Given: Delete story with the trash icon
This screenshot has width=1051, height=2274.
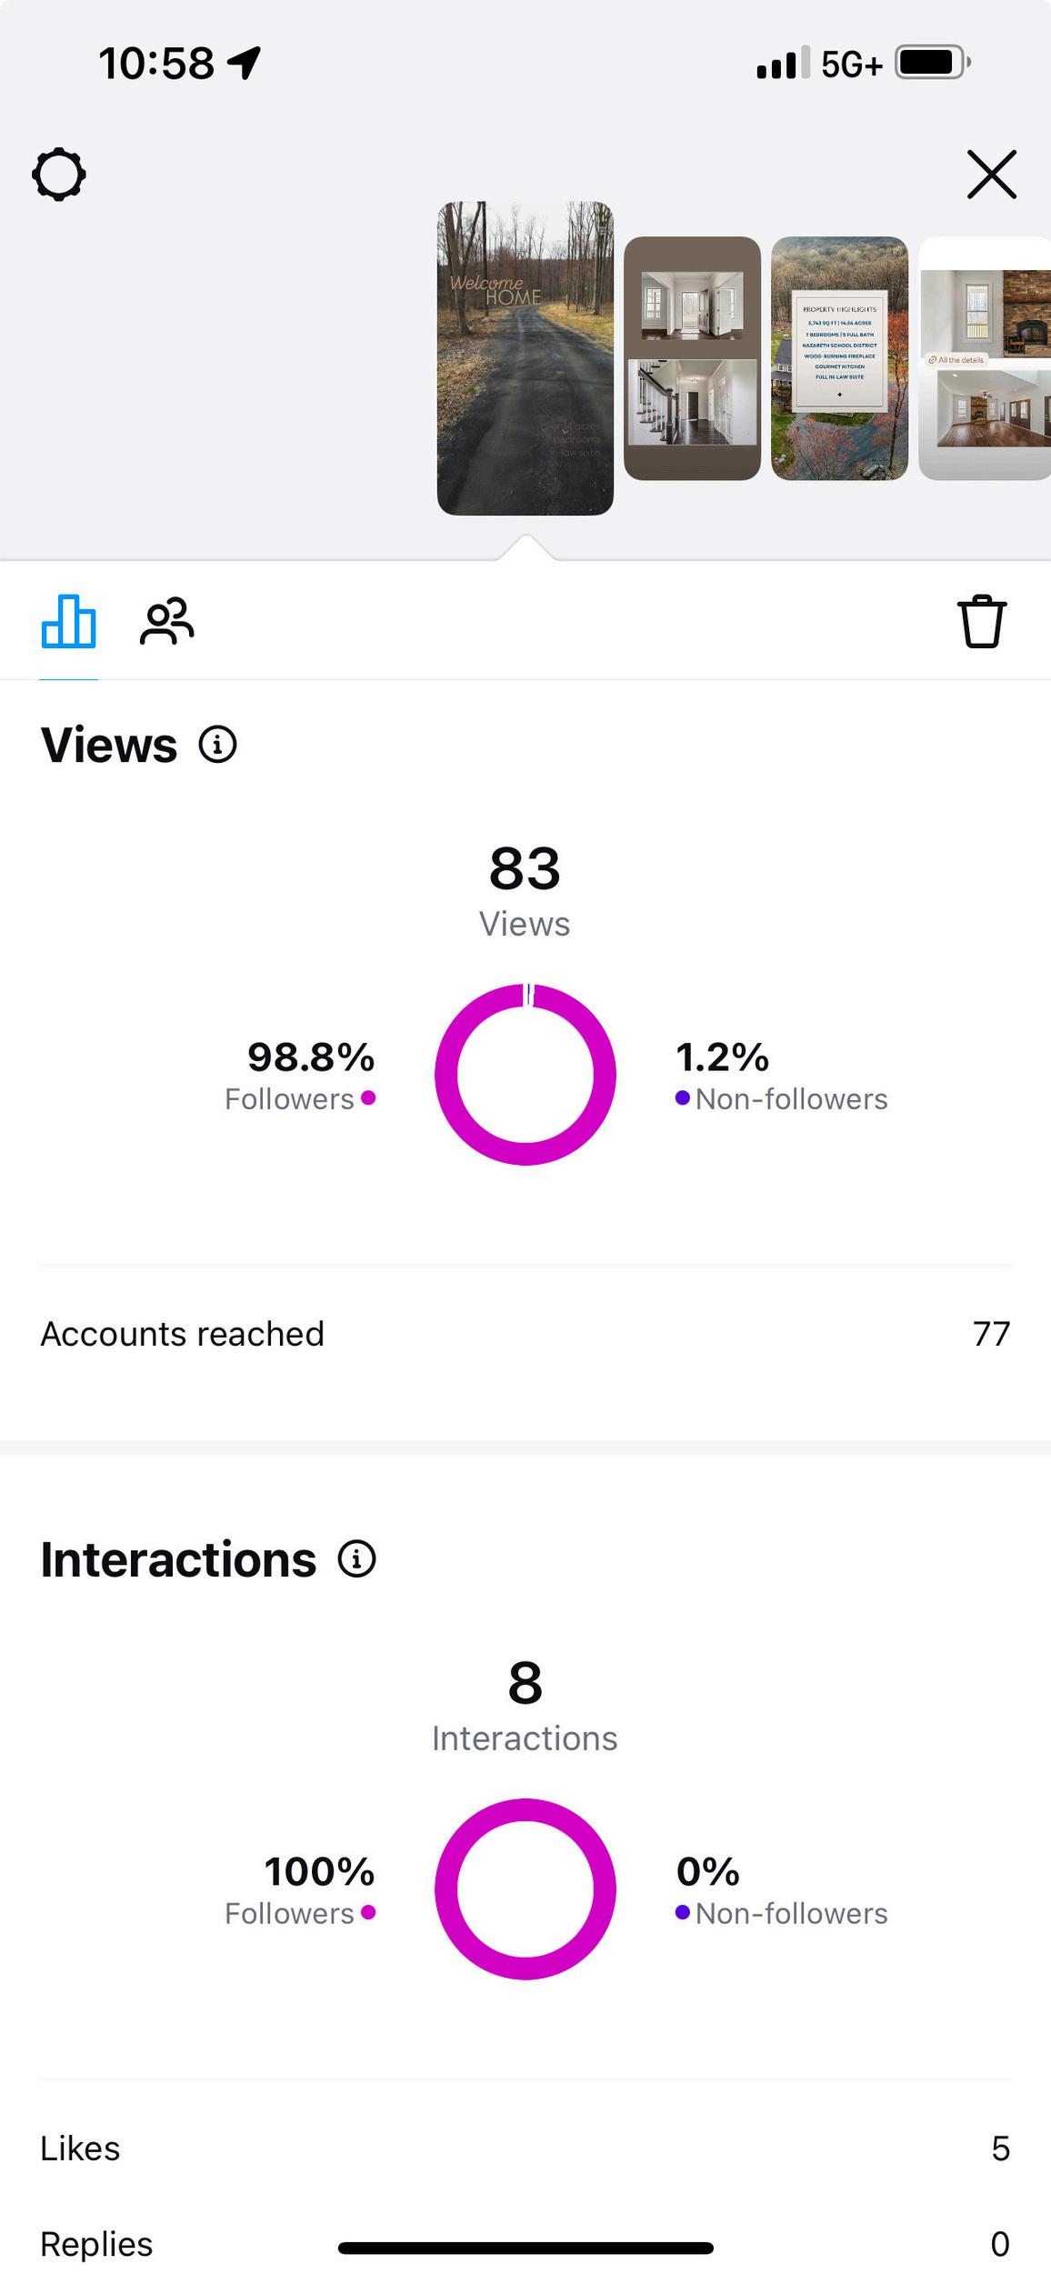Looking at the screenshot, I should [982, 622].
